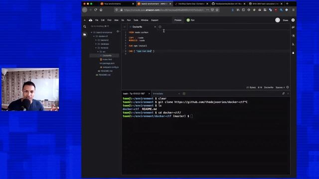319x179 pixels.
Task: Open README.md inside docker-ctf folder
Action: pyautogui.click(x=106, y=71)
